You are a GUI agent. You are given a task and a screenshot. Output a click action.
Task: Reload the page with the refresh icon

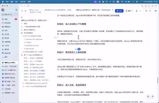click(28, 6)
